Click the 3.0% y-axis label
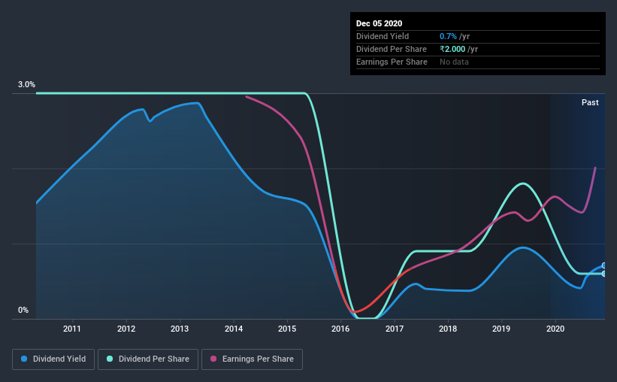 pos(26,85)
